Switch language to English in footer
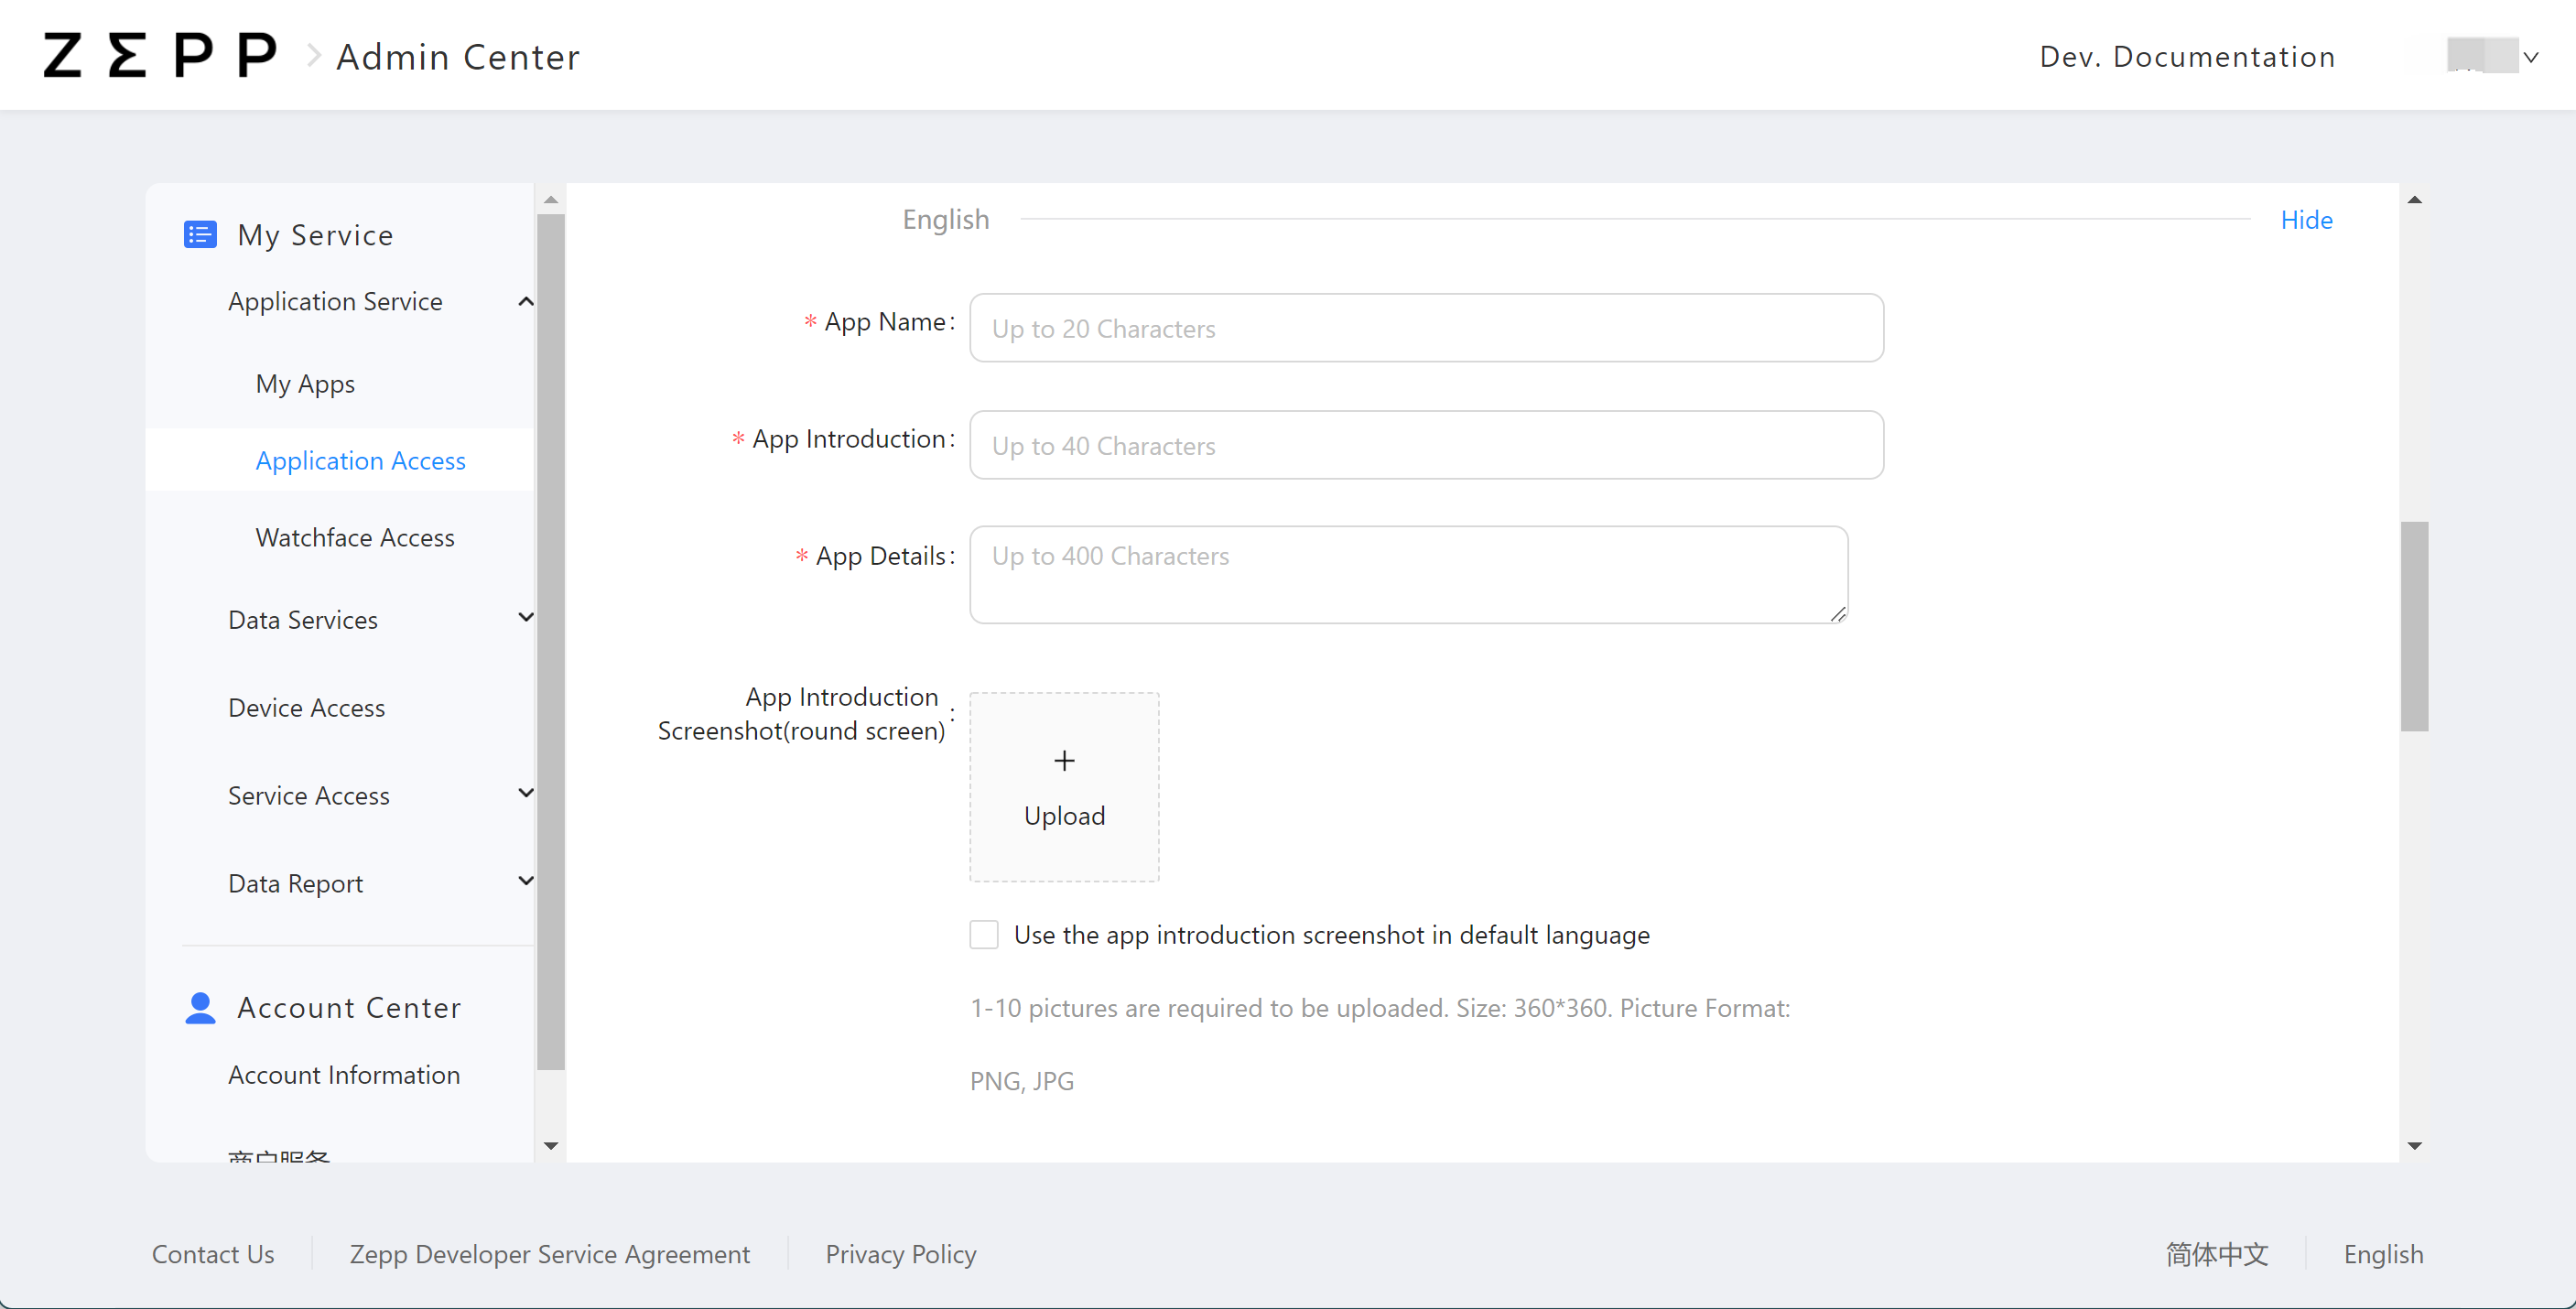Viewport: 2576px width, 1309px height. coord(2383,1254)
